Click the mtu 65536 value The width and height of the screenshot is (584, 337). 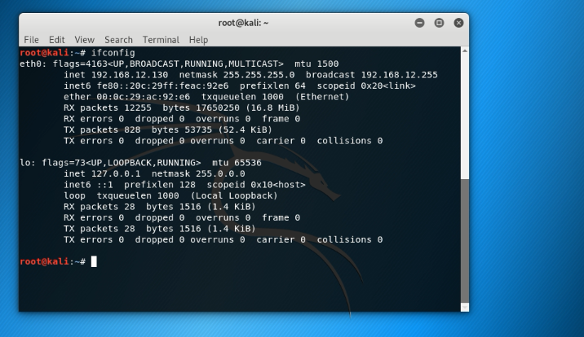pos(237,163)
